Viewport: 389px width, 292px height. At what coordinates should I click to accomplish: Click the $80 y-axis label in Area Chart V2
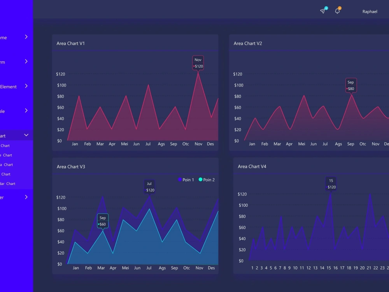pos(238,96)
